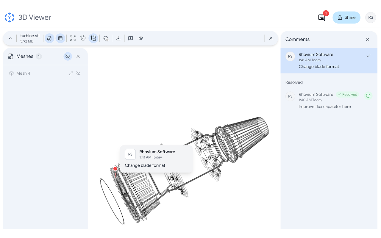
Task: Open the color palette settings
Action: [x=106, y=38]
